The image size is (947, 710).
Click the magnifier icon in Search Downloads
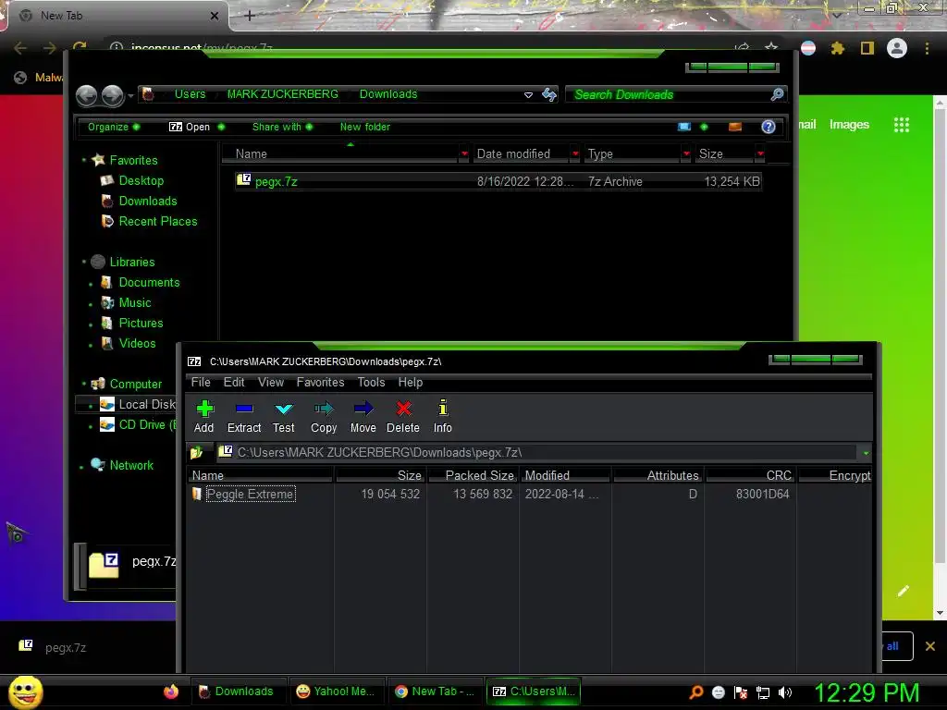(777, 94)
